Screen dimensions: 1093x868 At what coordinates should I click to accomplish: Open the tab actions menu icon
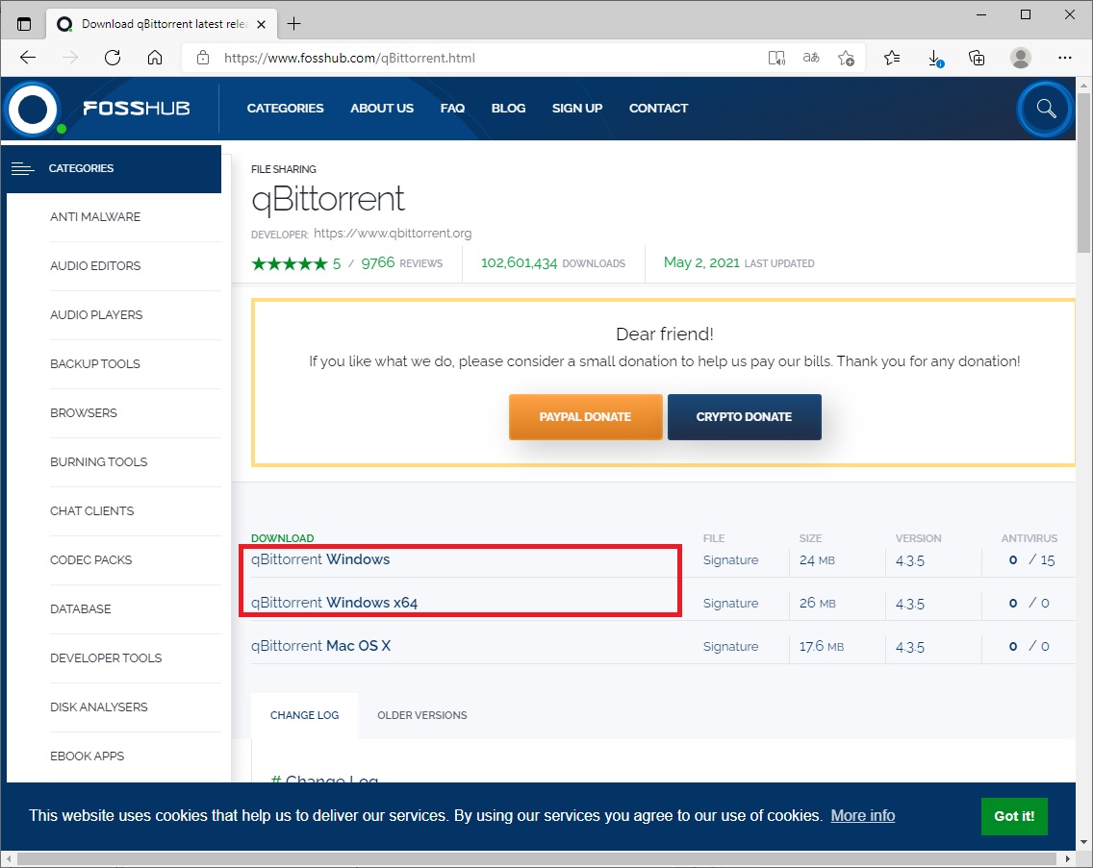pos(24,24)
